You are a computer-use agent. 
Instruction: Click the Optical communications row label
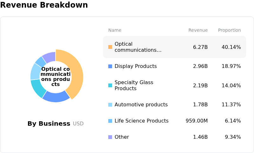[138, 47]
